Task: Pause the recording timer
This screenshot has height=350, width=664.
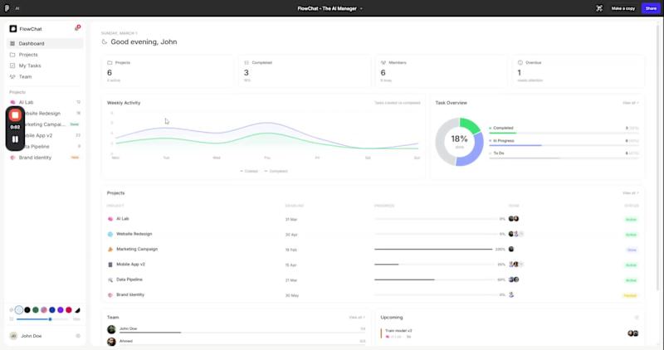Action: (15, 139)
